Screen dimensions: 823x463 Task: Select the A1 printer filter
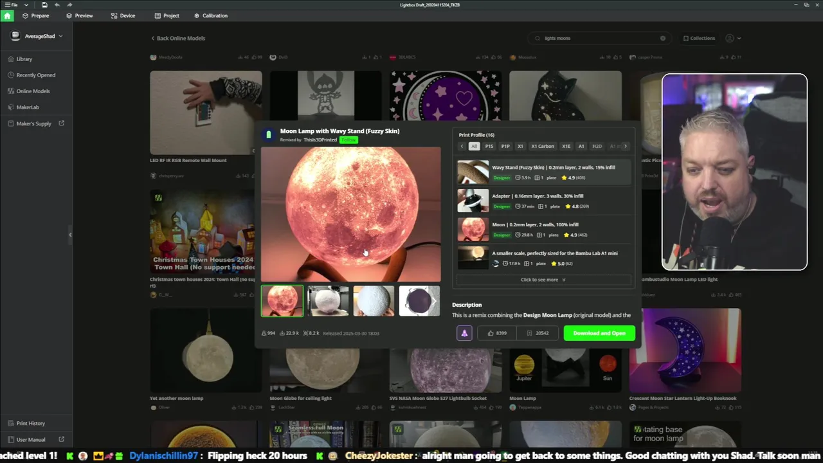click(581, 146)
